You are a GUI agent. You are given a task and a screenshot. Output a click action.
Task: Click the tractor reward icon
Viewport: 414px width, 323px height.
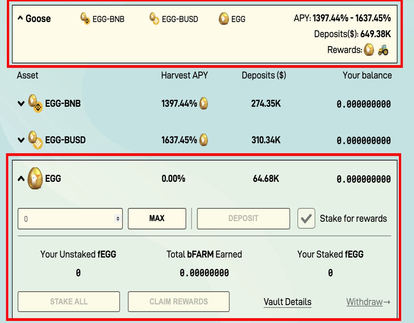click(383, 50)
